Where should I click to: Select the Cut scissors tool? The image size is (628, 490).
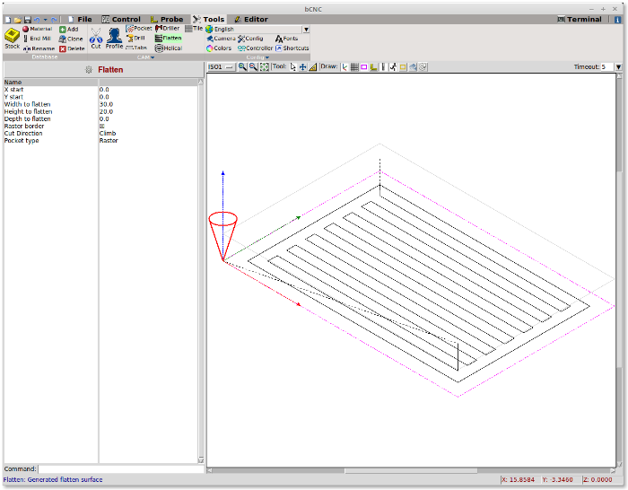click(96, 39)
